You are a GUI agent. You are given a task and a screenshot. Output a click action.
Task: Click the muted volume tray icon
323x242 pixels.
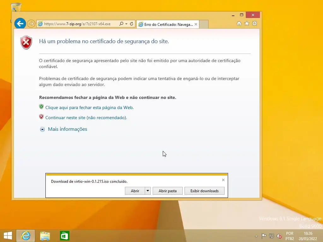[279, 236]
